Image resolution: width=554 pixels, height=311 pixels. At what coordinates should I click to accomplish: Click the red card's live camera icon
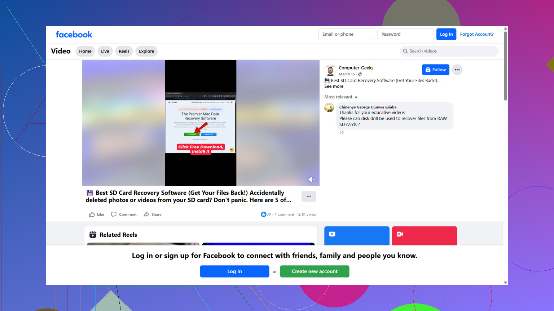pyautogui.click(x=400, y=234)
